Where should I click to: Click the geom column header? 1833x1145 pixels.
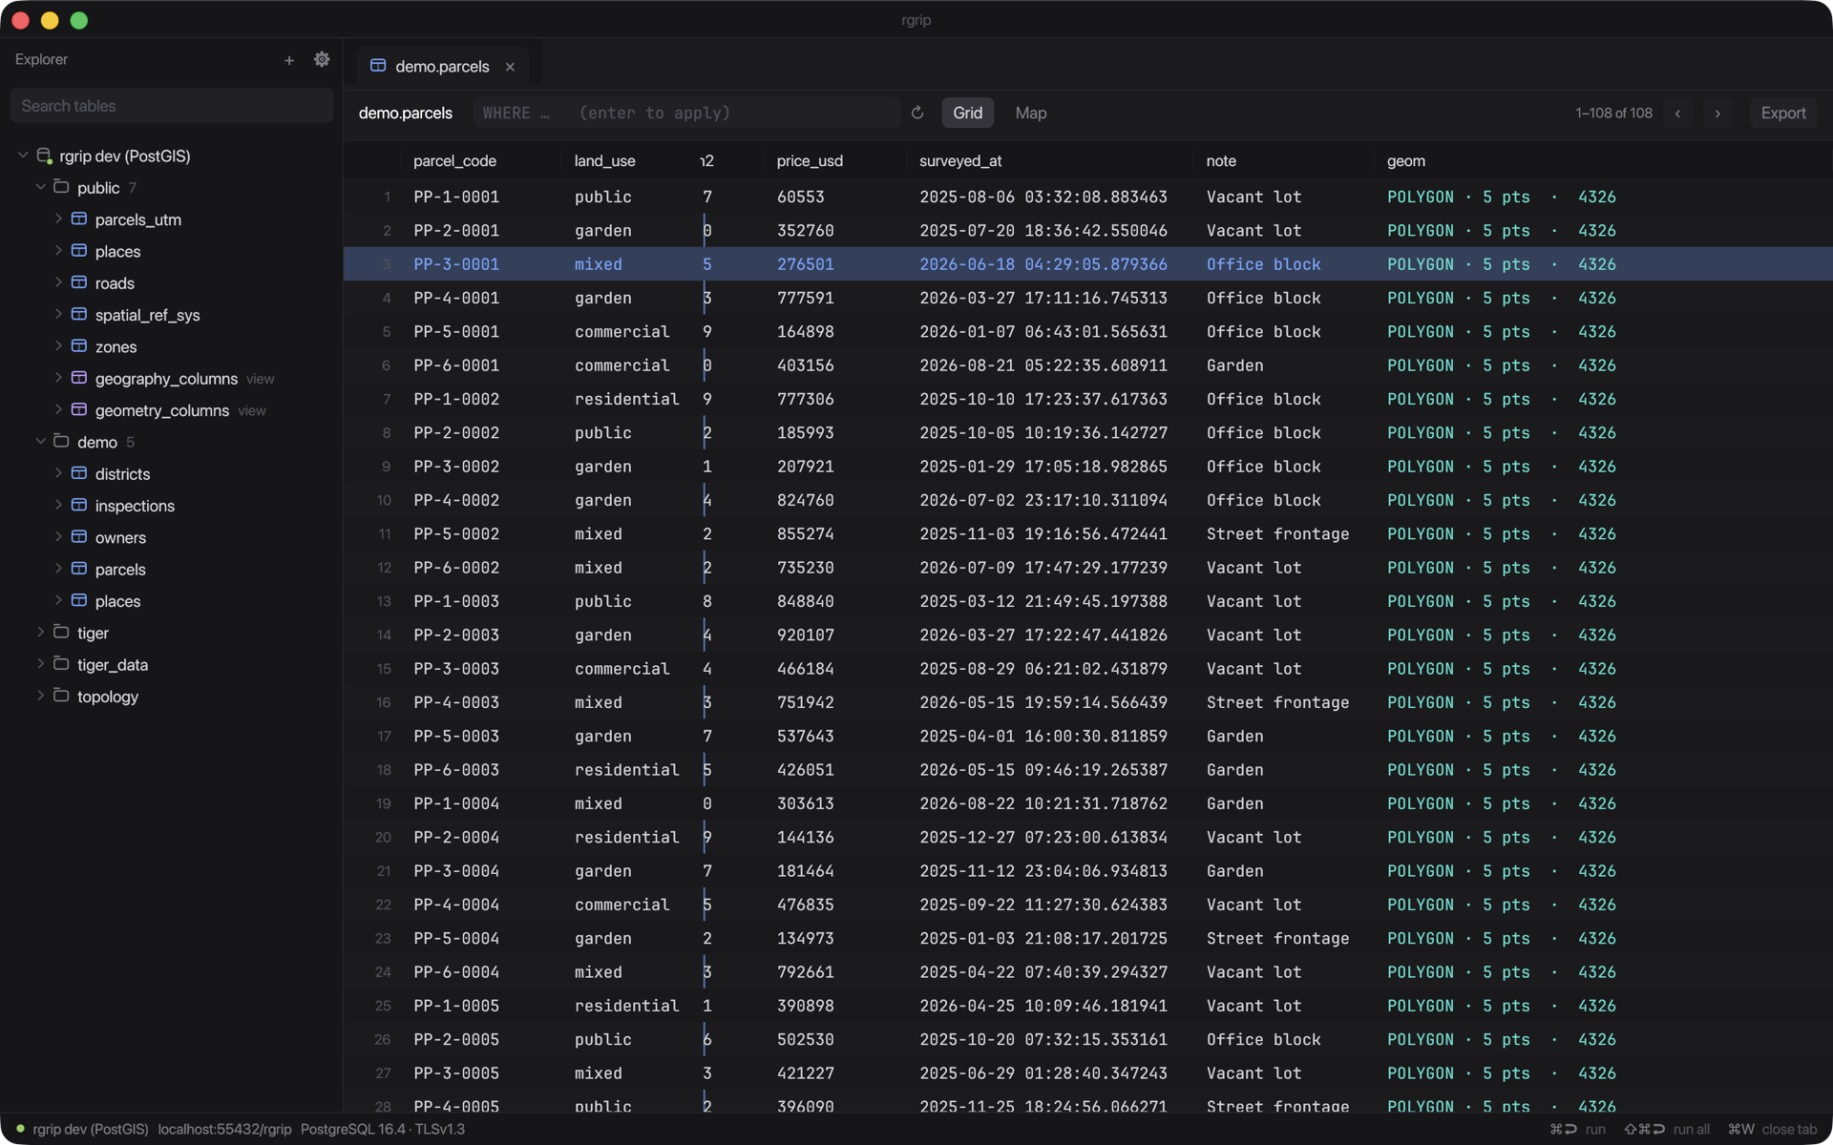(1405, 161)
